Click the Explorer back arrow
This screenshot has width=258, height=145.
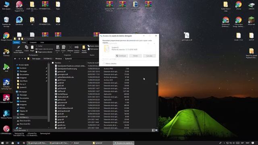[x=15, y=59]
